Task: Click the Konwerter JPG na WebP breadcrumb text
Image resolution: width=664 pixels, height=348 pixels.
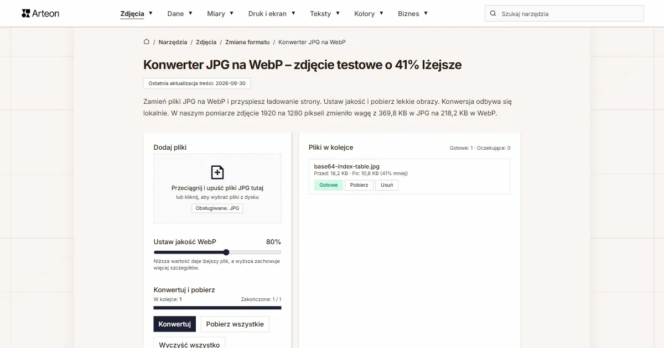Action: click(x=312, y=42)
